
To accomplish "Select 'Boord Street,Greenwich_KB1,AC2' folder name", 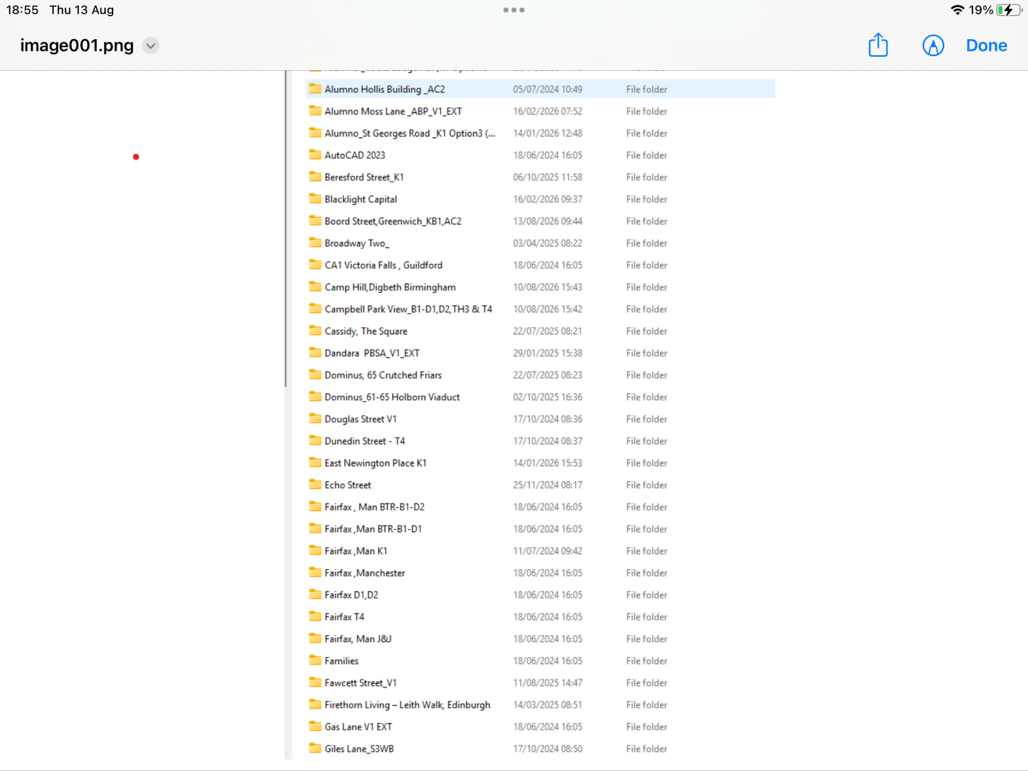I will click(x=393, y=221).
